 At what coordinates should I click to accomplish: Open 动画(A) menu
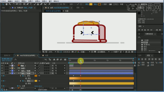37,1
